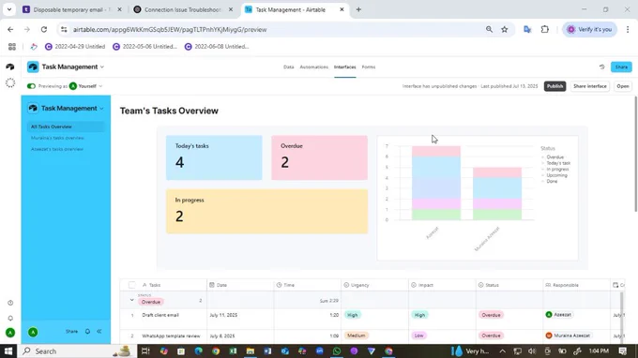Select the Interfaces tab
Viewport: 638px width, 358px height.
[345, 67]
